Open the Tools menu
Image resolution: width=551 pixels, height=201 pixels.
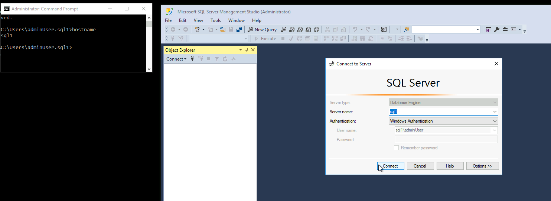click(x=216, y=20)
